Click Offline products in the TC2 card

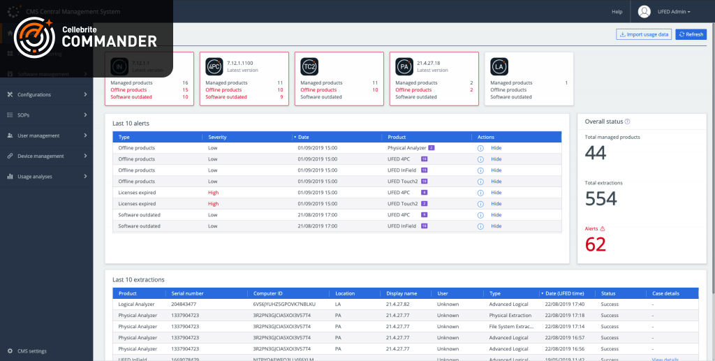pos(319,90)
